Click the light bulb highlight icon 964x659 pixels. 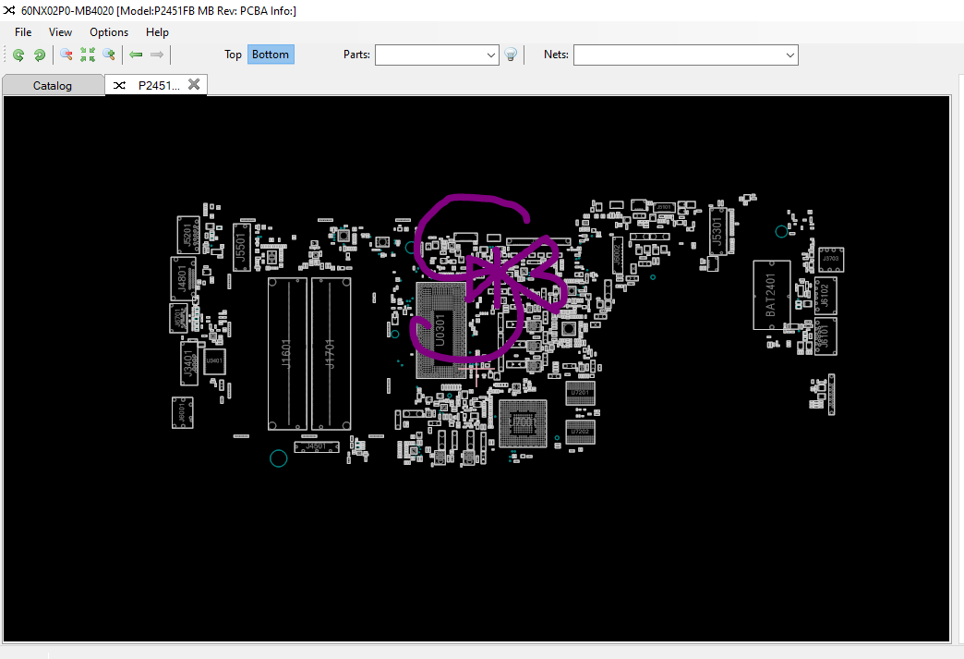[511, 55]
